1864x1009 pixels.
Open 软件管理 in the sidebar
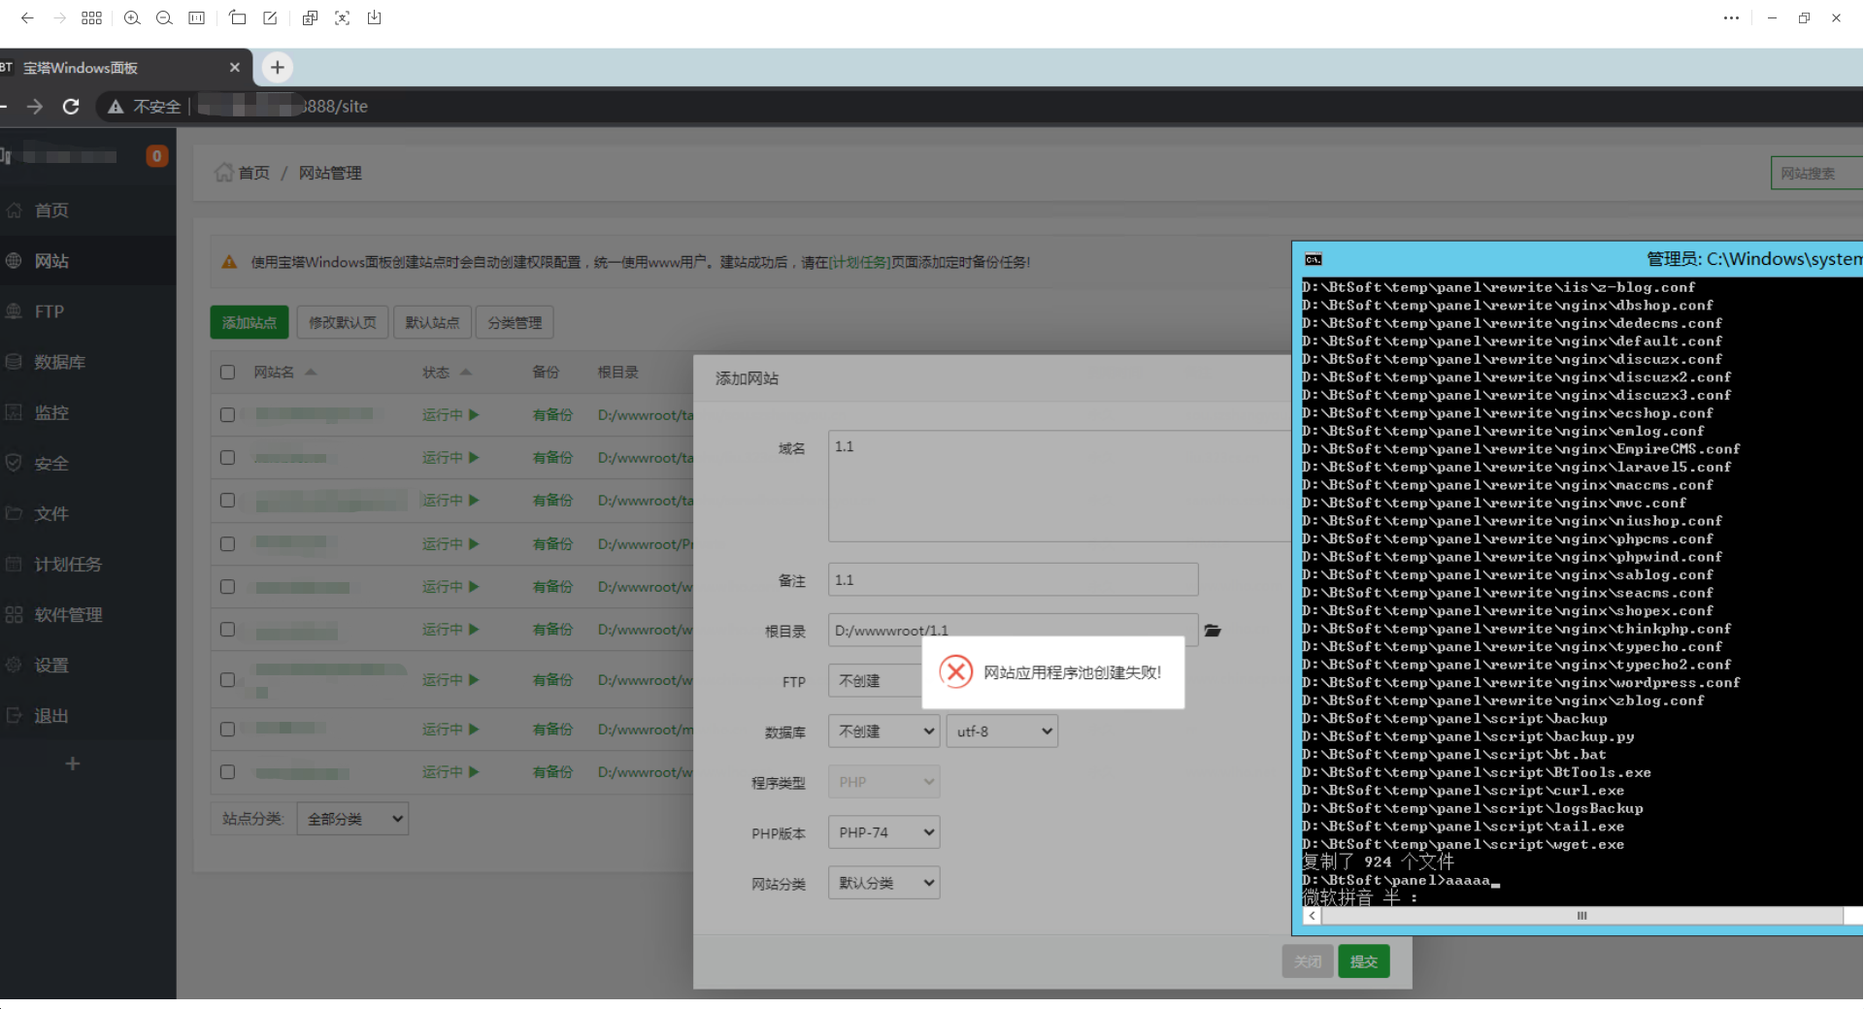[67, 614]
